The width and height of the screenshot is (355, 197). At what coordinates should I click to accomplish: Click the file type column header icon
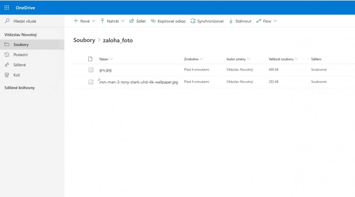tap(90, 59)
